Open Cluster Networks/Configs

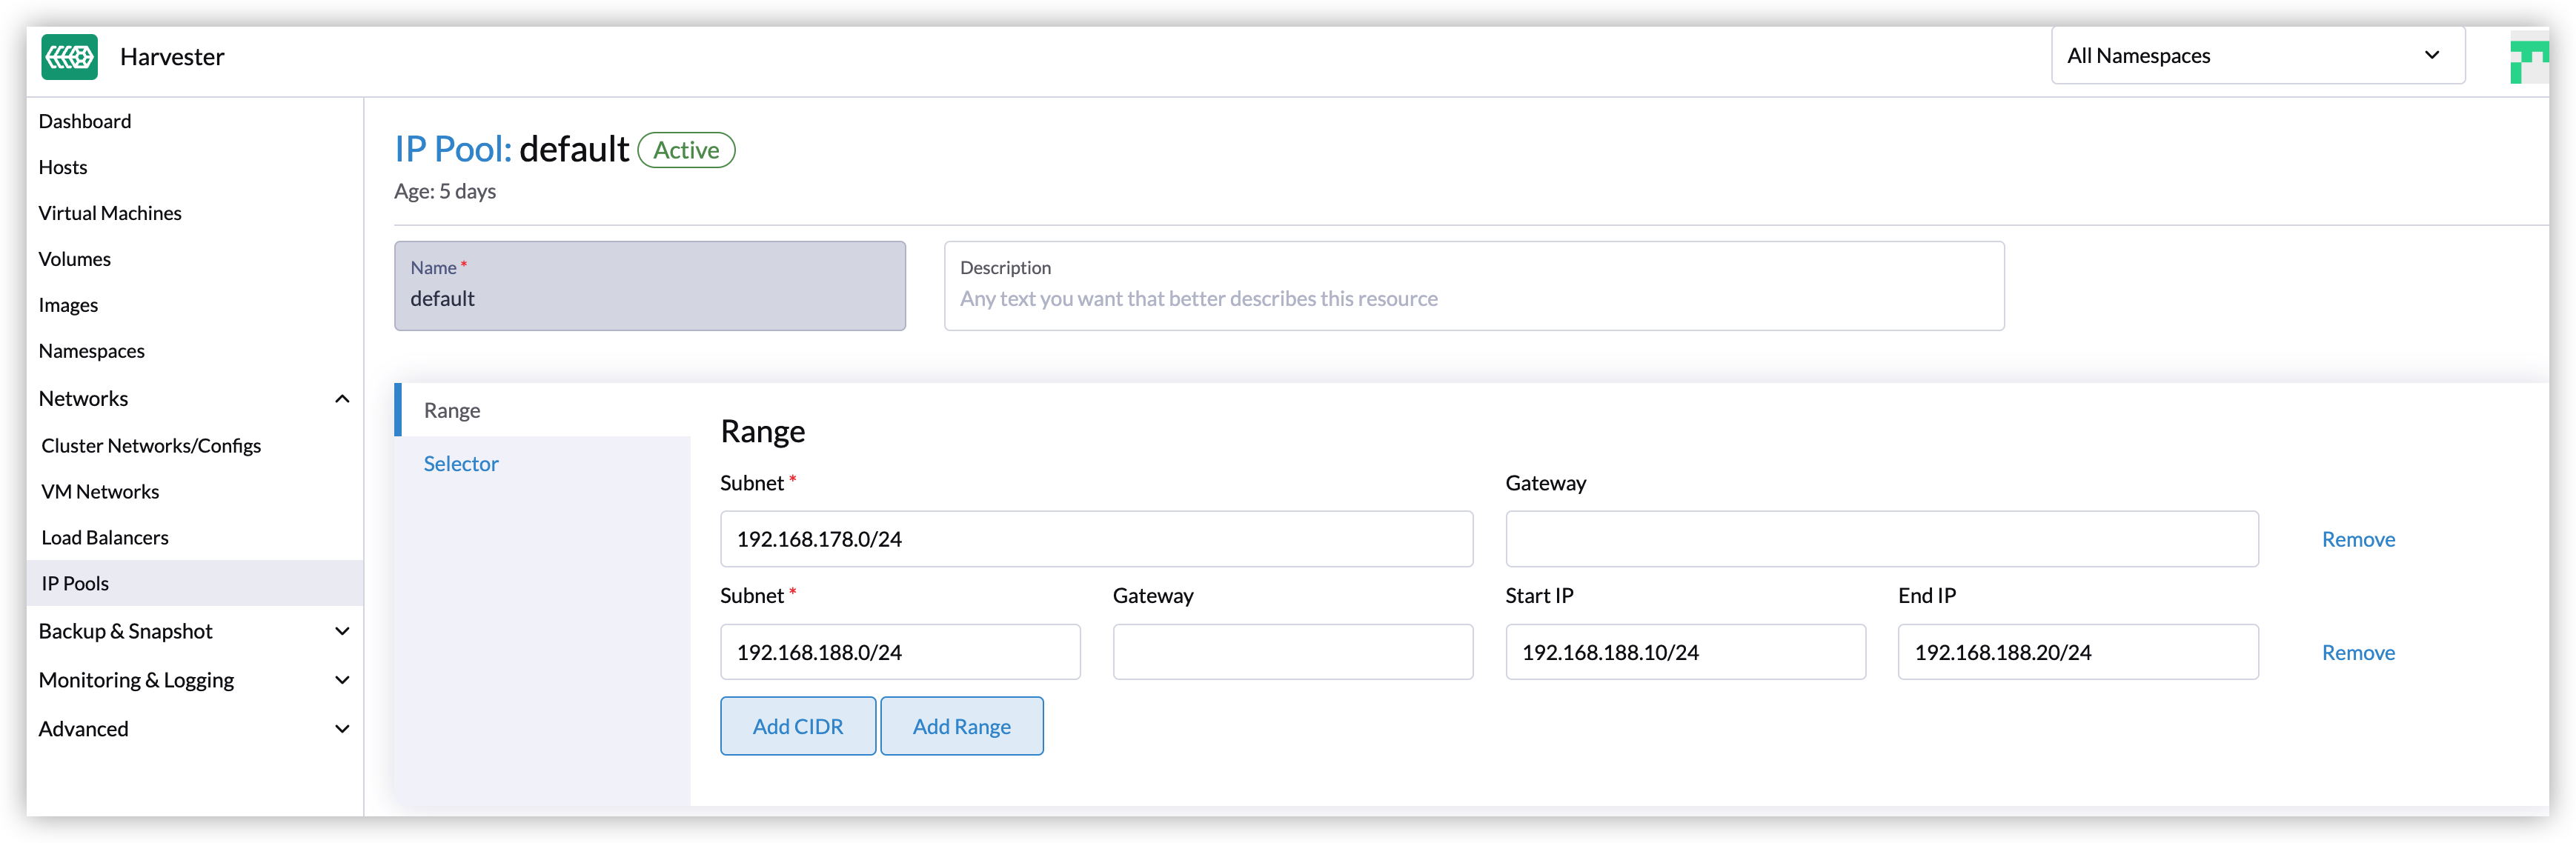[x=151, y=445]
